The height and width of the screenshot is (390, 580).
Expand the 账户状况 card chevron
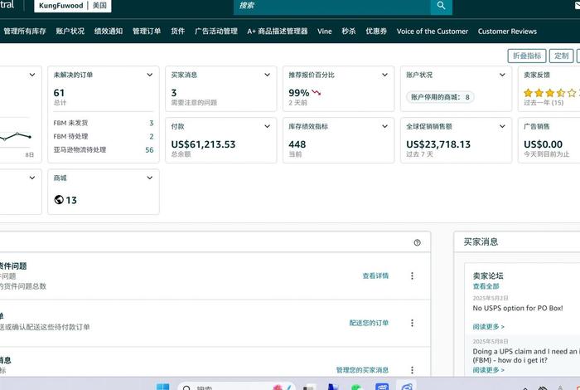(x=502, y=75)
